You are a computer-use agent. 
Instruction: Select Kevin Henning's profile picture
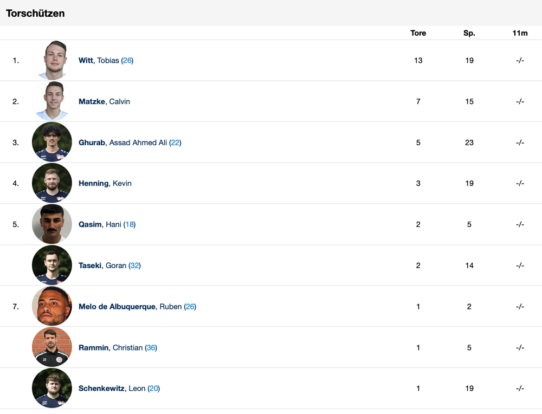(x=52, y=183)
